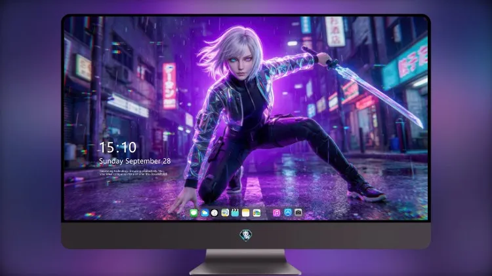Image resolution: width=492 pixels, height=276 pixels.
Task: Open the Clock app in dock
Action: tap(215, 213)
